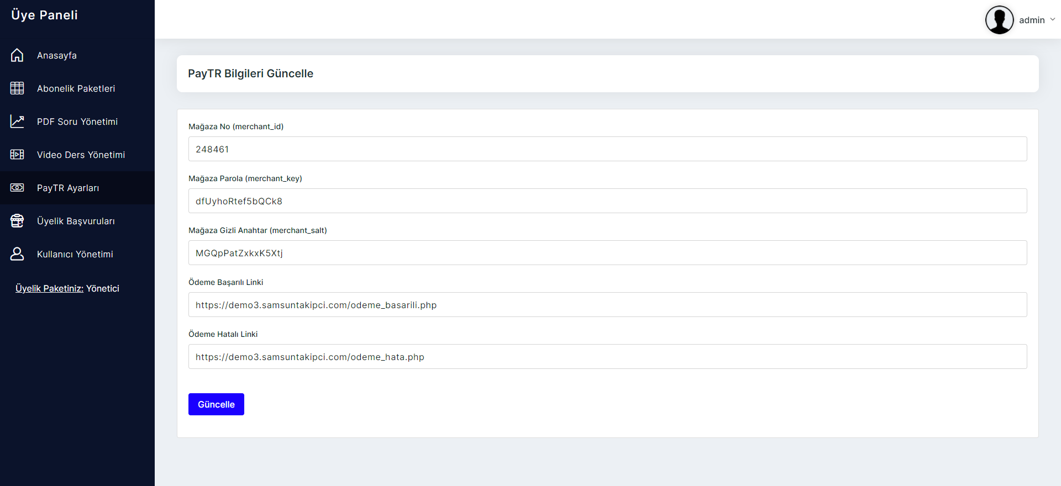The image size is (1061, 486).
Task: Select PayTR Ayarları in sidebar
Action: 77,188
